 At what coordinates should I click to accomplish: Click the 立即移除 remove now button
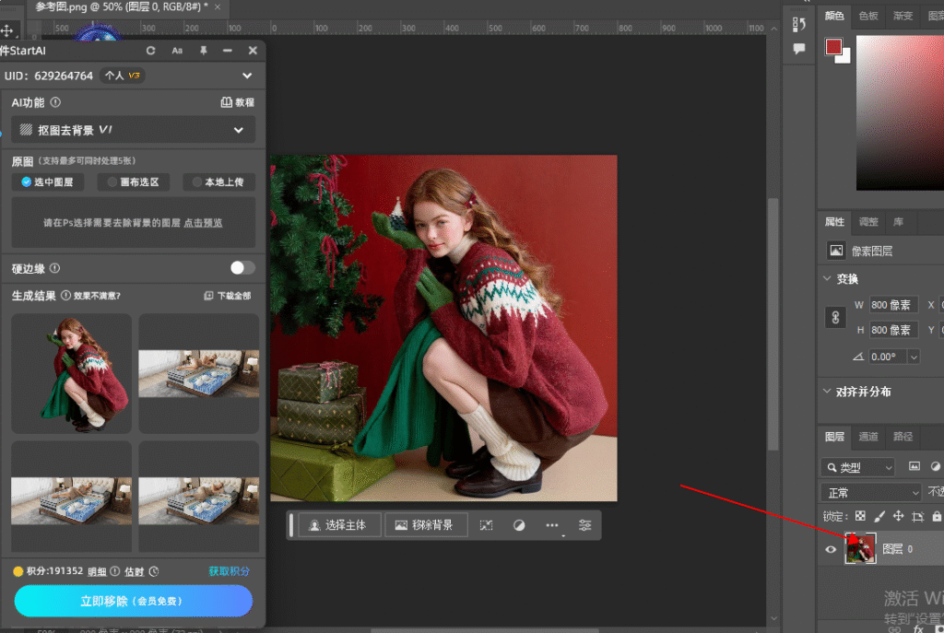[x=133, y=601]
